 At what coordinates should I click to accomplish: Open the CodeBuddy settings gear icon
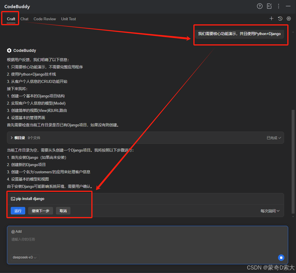coord(289,19)
